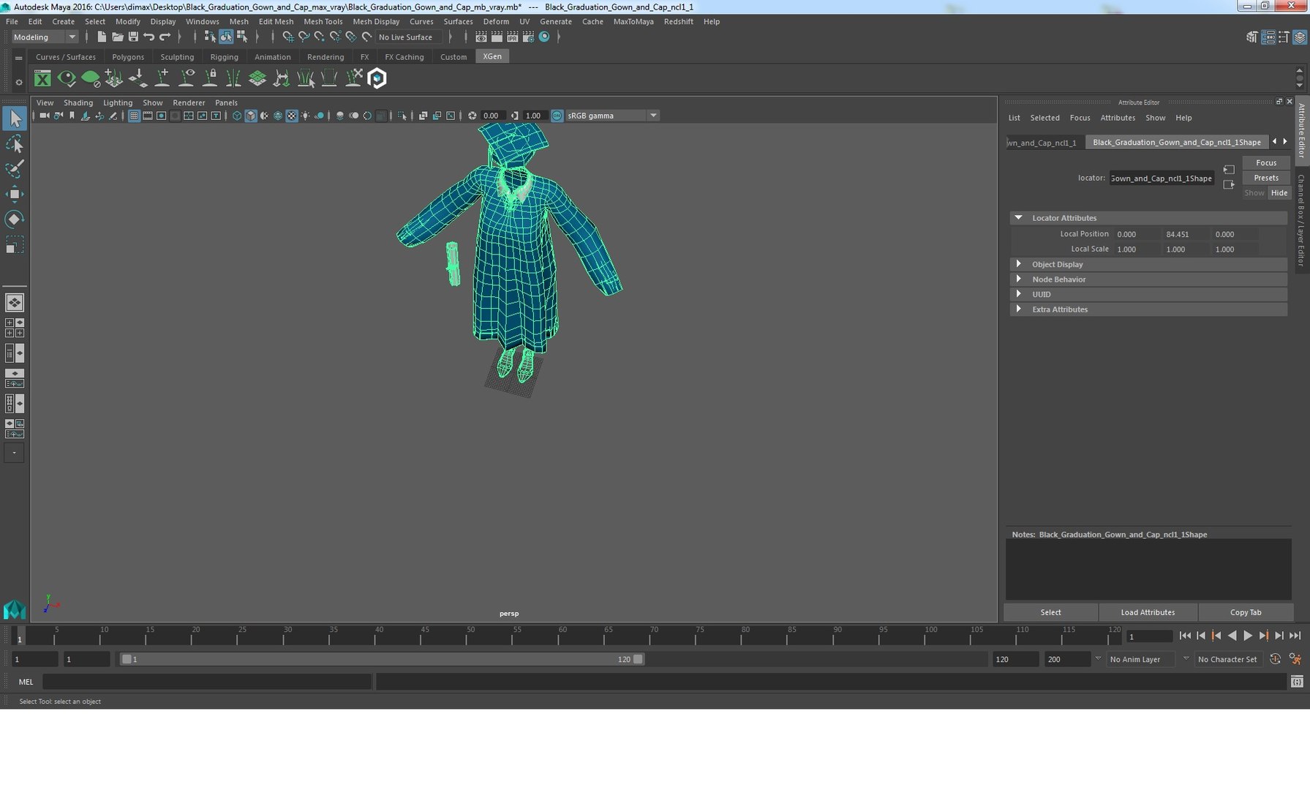Redo the action with the redo arrow
1310x790 pixels.
(165, 37)
